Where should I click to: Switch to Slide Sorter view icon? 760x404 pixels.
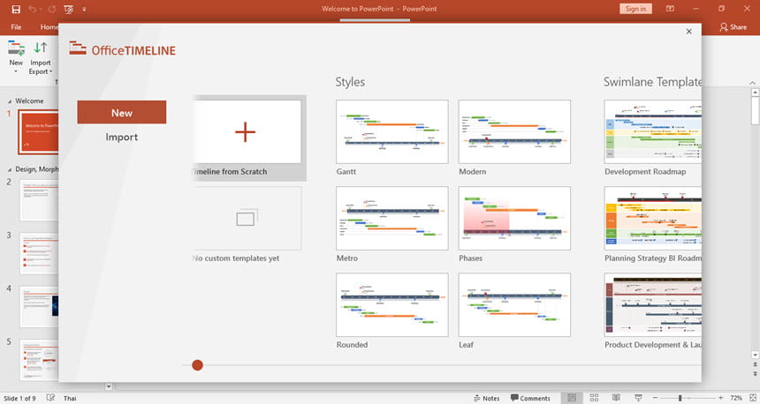point(594,398)
